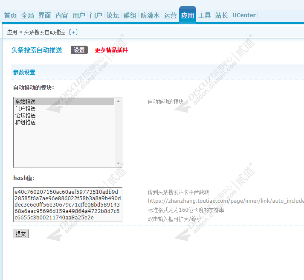Screen dimensions: 304x280
Task: Click the 头条搜索自动推送 plugin title
Action: [x=37, y=50]
